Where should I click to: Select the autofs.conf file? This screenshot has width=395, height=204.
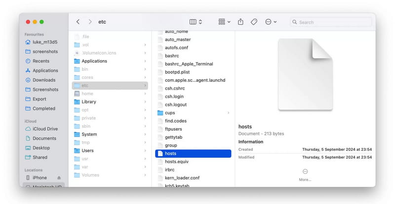pyautogui.click(x=193, y=47)
